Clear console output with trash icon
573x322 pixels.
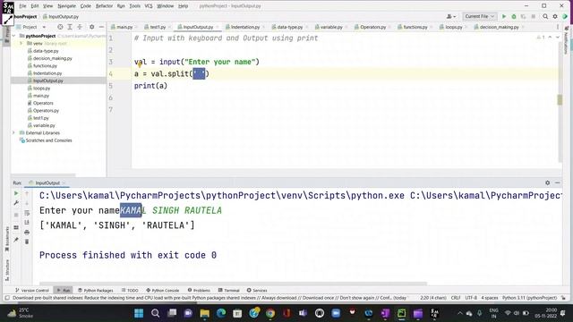tap(27, 241)
